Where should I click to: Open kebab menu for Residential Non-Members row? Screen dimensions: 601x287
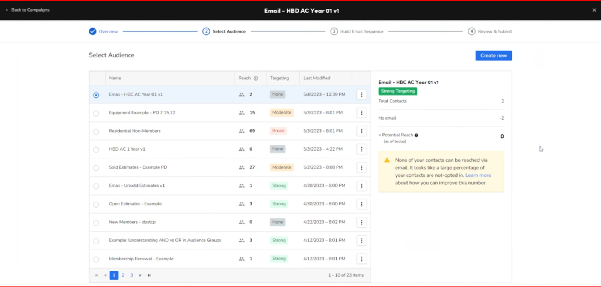coord(362,131)
